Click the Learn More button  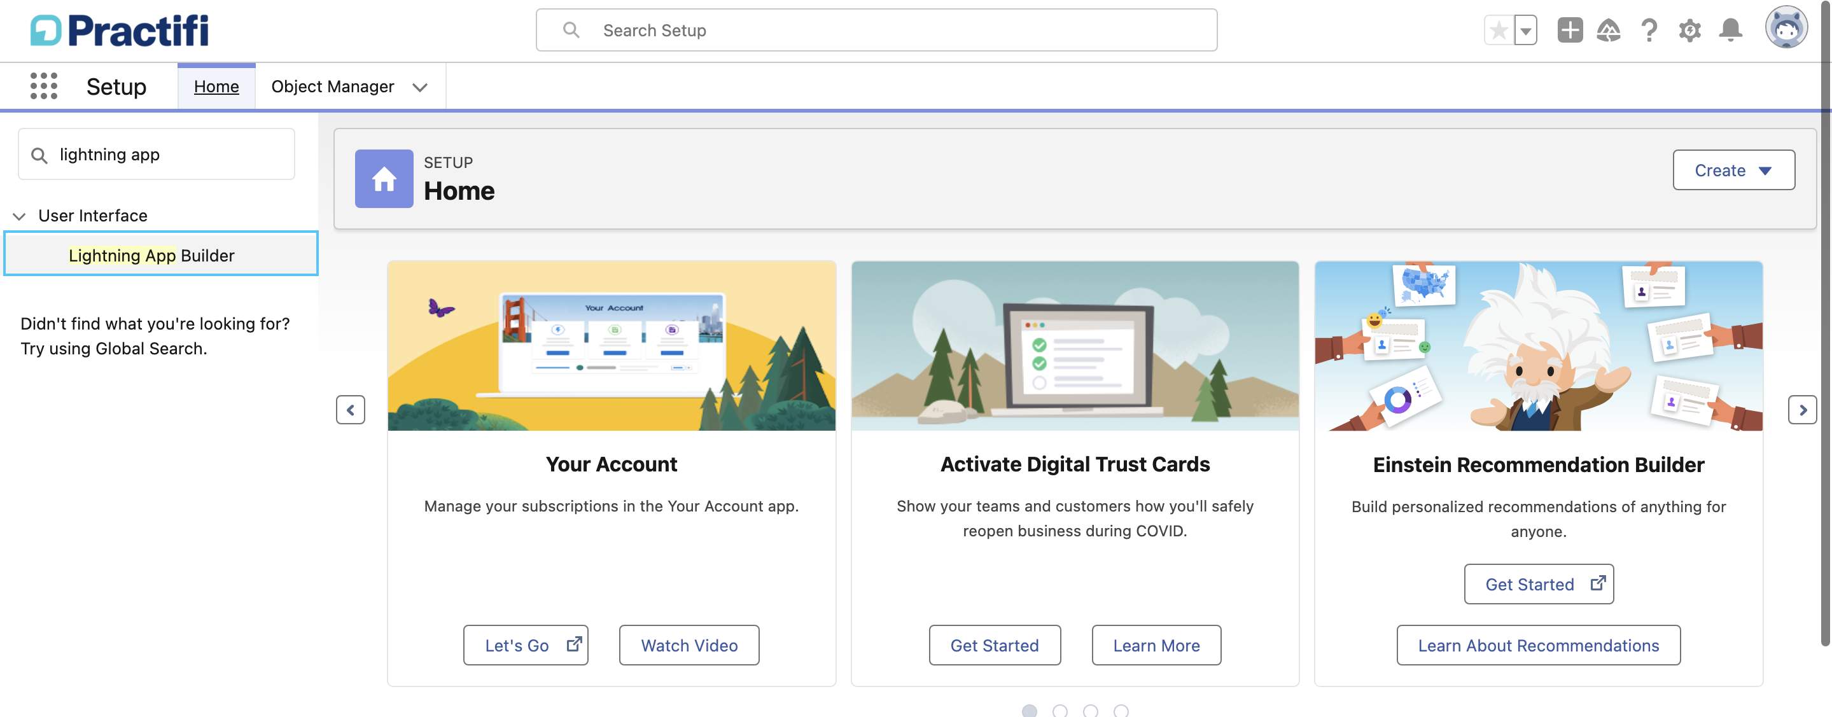pyautogui.click(x=1156, y=645)
